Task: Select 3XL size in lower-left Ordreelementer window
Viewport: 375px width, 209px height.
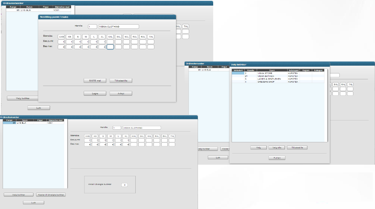Action: pyautogui.click(x=141, y=136)
